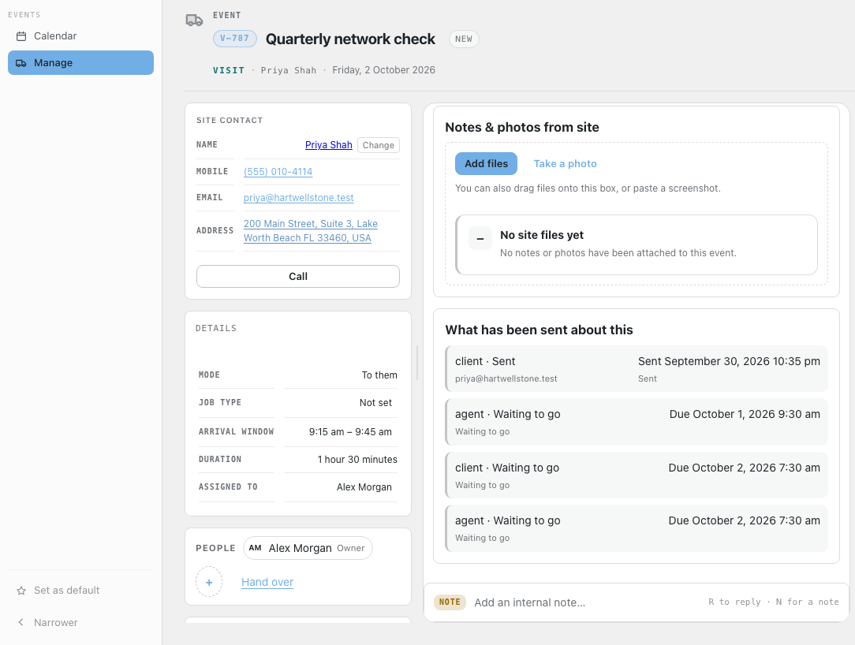Click Assigned to value 'Alex Morgan'
Image resolution: width=855 pixels, height=645 pixels.
tap(364, 487)
